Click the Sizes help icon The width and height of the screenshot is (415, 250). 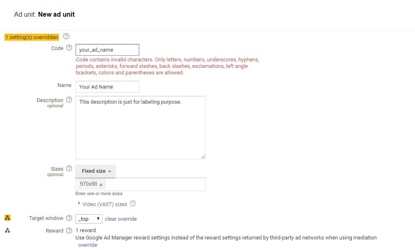[69, 168]
